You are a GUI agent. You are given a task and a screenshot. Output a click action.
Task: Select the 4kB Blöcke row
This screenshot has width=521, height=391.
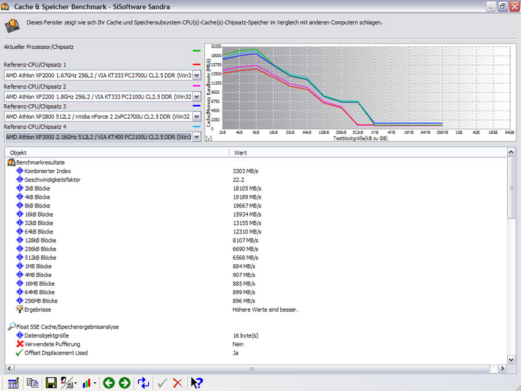(256, 197)
